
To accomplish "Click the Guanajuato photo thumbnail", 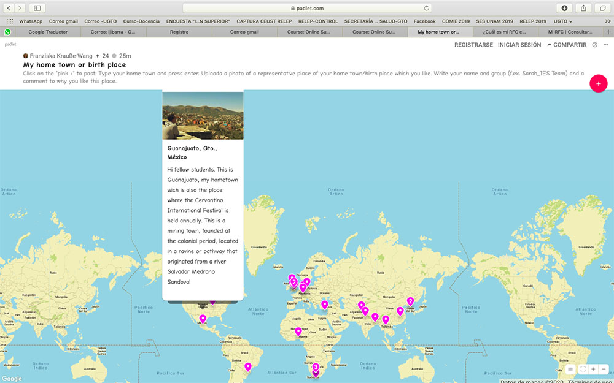I will click(203, 115).
